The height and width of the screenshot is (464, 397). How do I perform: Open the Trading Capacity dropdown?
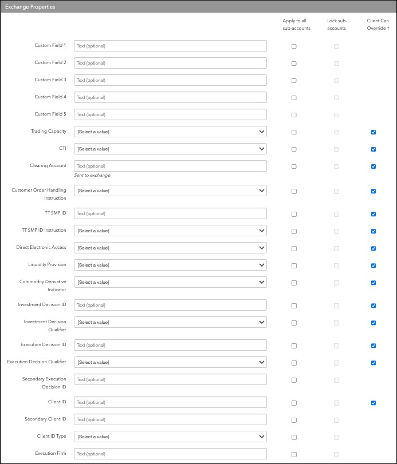point(170,132)
